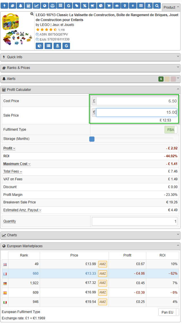
Task: Click the table icon beside the eBay icon
Action: click(141, 5)
